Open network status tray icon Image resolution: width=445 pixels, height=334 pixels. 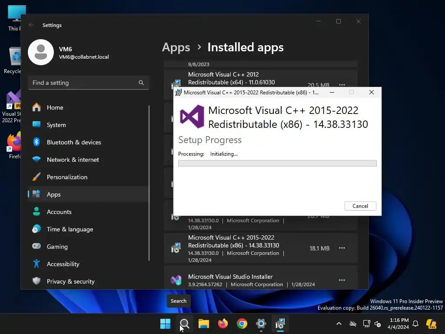click(x=367, y=324)
